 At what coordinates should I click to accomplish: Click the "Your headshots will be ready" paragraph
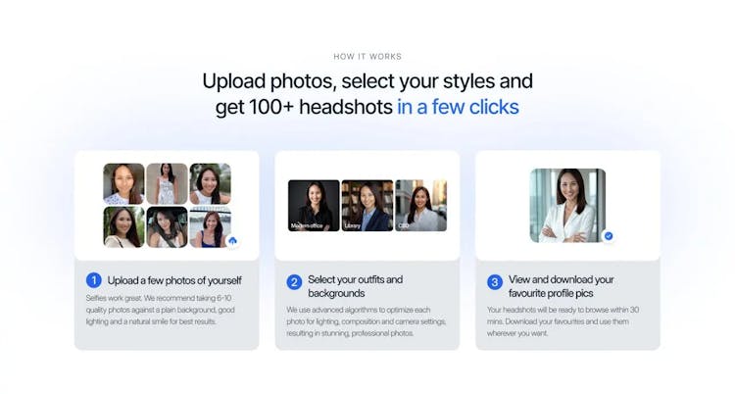[563, 321]
